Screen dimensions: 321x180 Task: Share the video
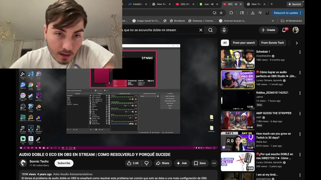pyautogui.click(x=163, y=163)
